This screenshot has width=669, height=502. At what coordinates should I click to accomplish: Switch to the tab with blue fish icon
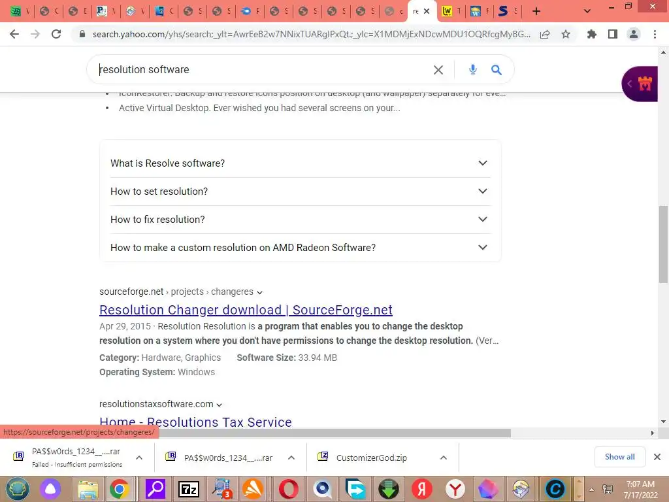coord(250,12)
